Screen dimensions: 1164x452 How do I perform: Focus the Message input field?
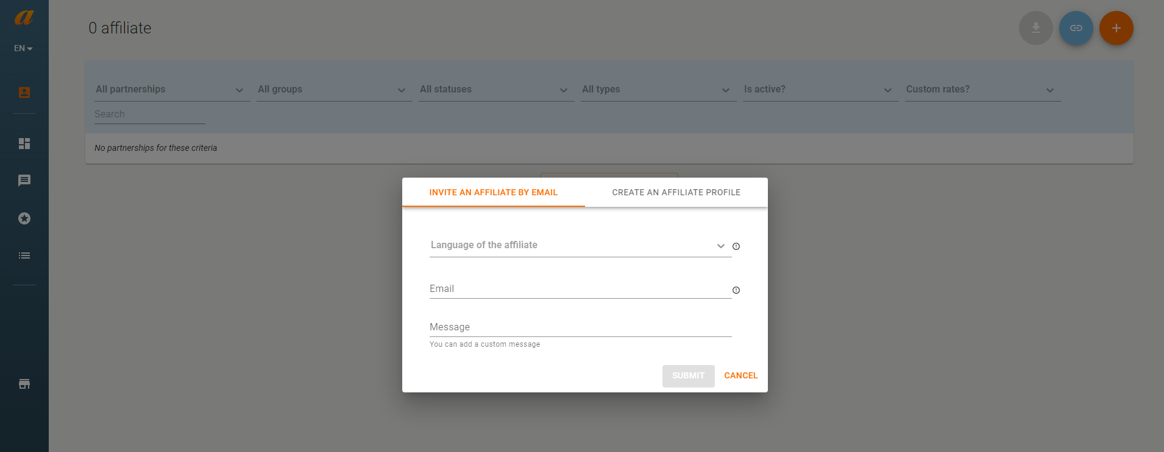point(580,327)
